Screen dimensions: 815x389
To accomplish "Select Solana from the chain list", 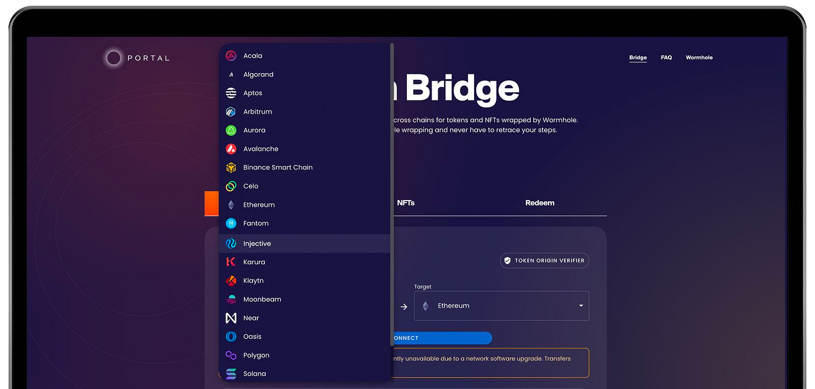I will pos(305,374).
